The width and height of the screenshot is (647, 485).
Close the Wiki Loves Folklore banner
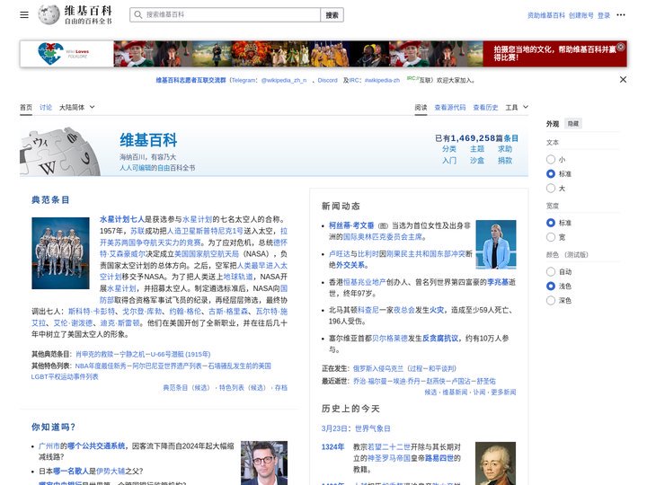621,47
